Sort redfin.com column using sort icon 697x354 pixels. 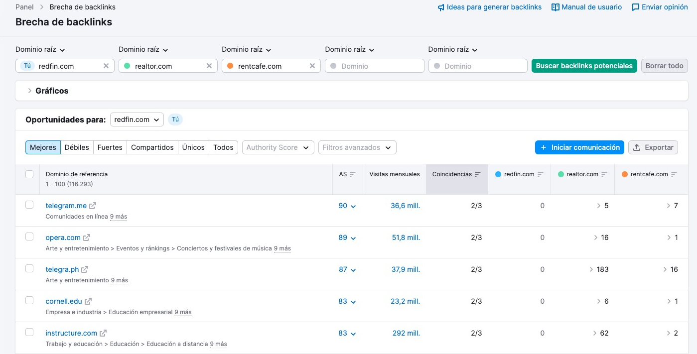pos(540,174)
